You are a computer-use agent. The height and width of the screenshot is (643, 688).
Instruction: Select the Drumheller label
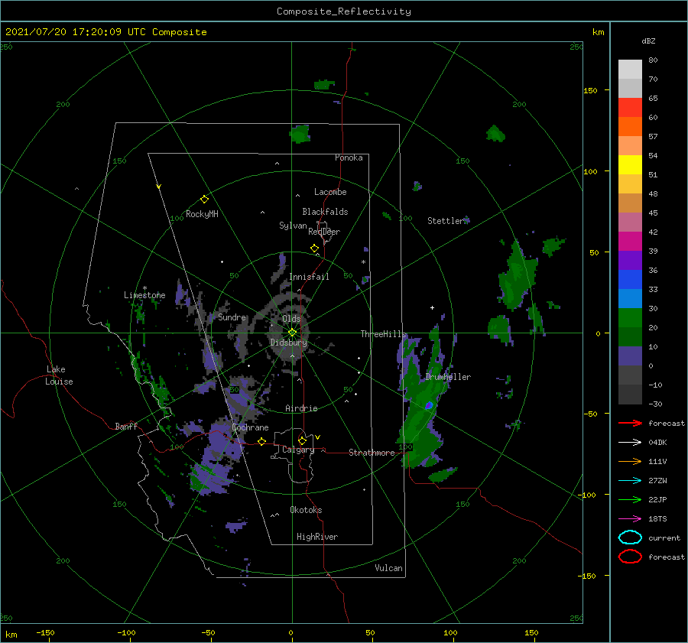tap(448, 377)
